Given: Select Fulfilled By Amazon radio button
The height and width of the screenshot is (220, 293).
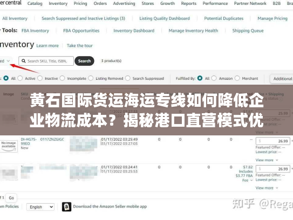Looking at the screenshot, I should (x=214, y=78).
